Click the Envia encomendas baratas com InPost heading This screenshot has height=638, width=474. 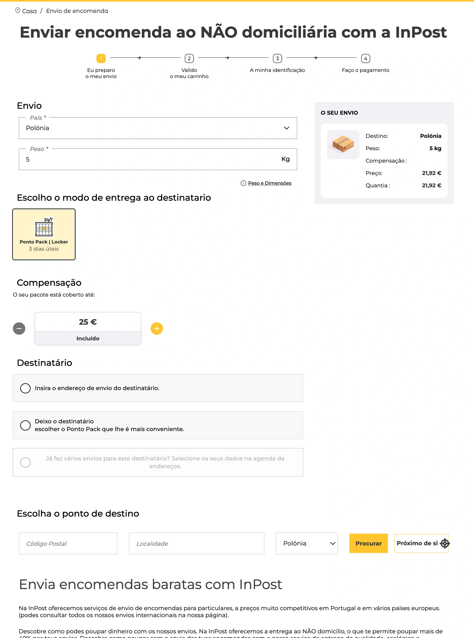pyautogui.click(x=150, y=584)
